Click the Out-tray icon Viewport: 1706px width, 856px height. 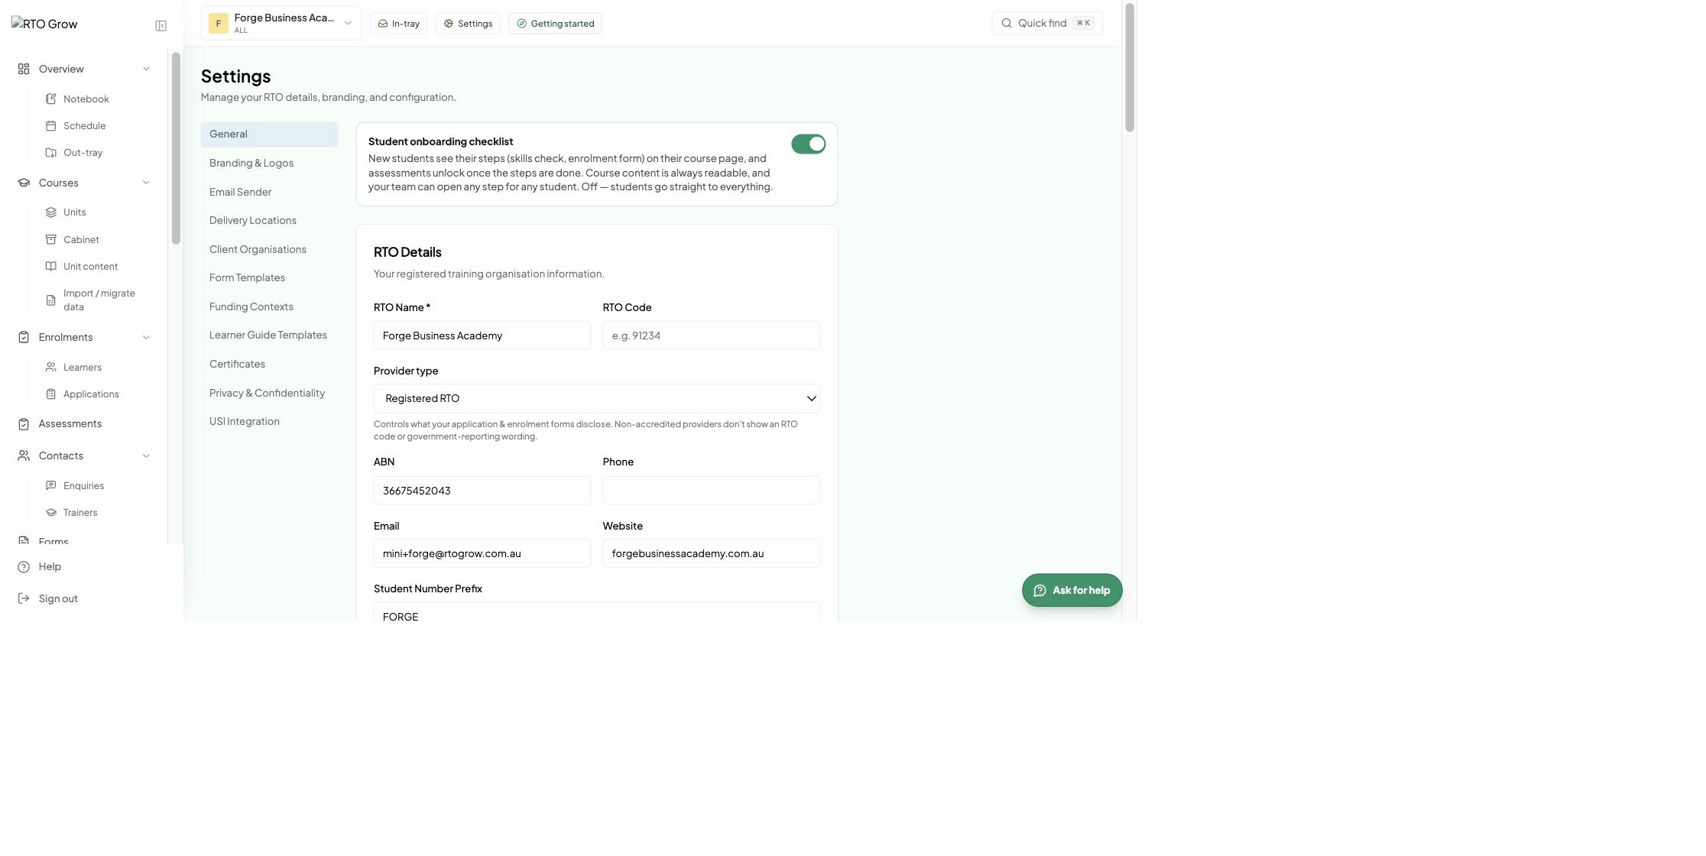[51, 153]
